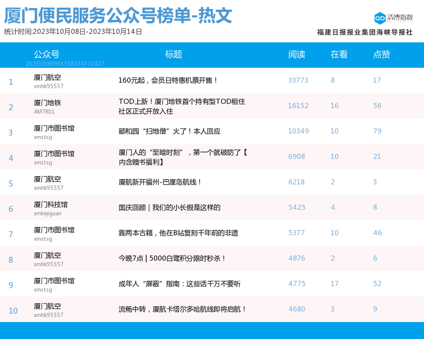This screenshot has width=424, height=339.
Task: Open article 厦门人的"至暗时刻"
Action: 183,157
